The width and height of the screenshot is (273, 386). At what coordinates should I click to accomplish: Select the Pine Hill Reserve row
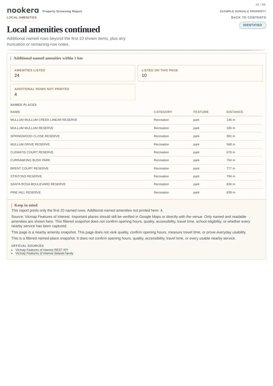136,192
